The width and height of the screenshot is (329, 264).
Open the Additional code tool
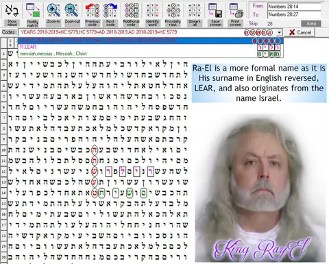(x=131, y=10)
